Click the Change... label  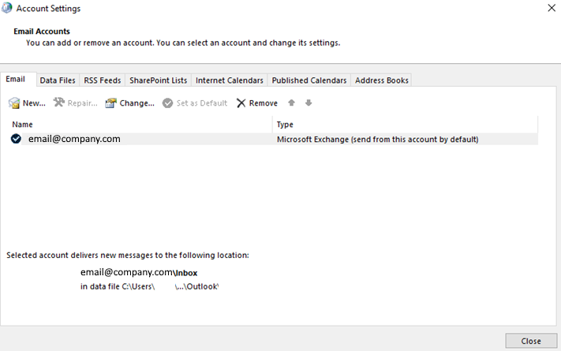[137, 103]
